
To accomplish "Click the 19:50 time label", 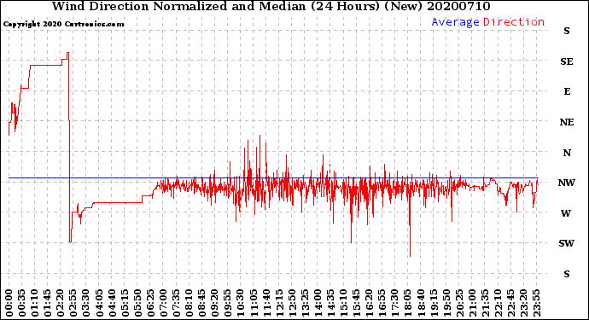I will [446, 303].
